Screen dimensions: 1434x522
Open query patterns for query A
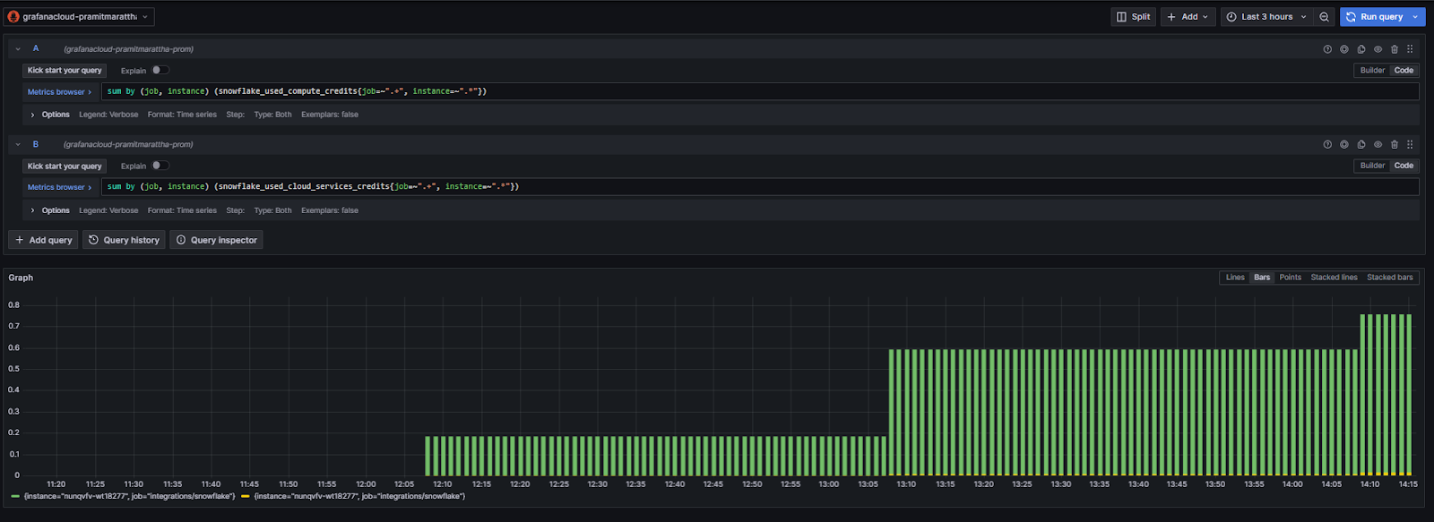pyautogui.click(x=1343, y=49)
